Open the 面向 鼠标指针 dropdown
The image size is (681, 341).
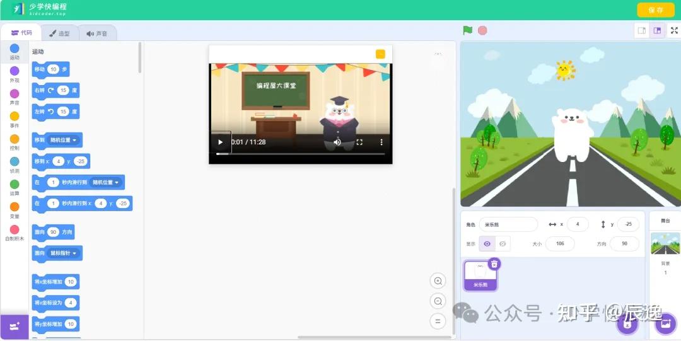63,253
